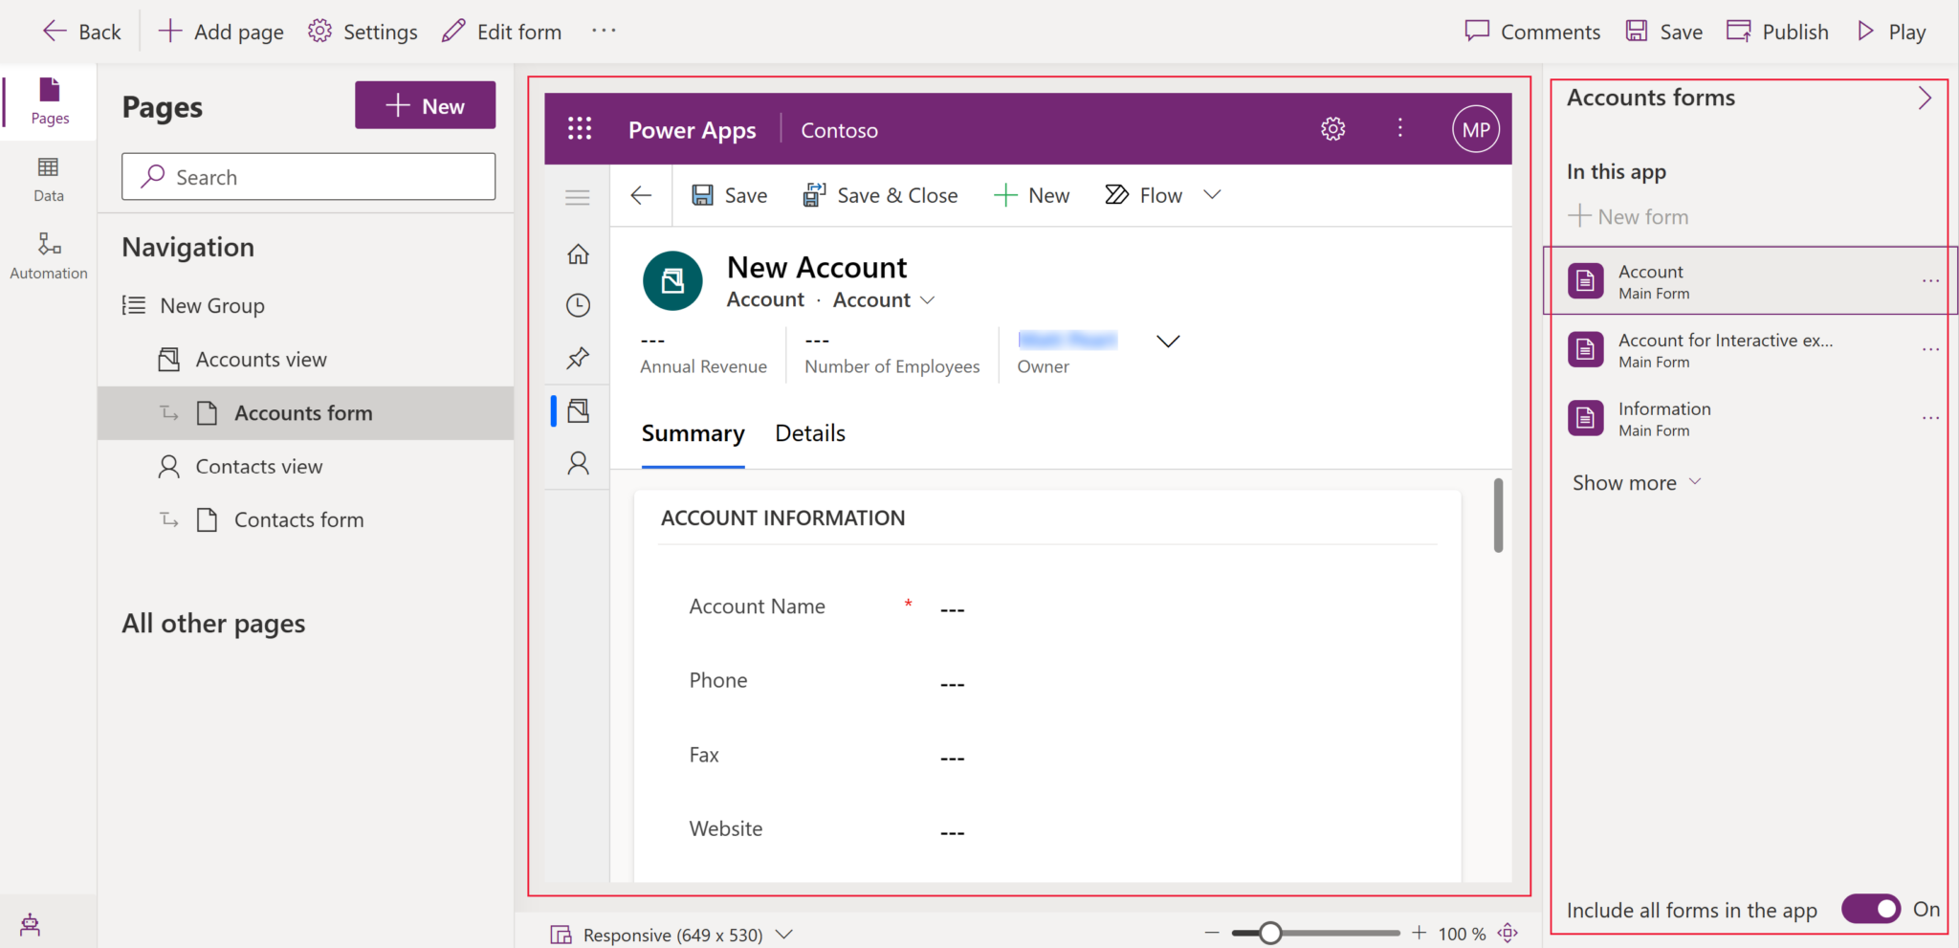
Task: Click the purple New page button
Action: click(425, 105)
